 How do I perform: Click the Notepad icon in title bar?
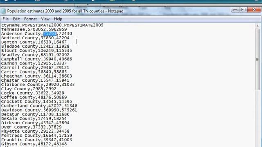(3, 11)
